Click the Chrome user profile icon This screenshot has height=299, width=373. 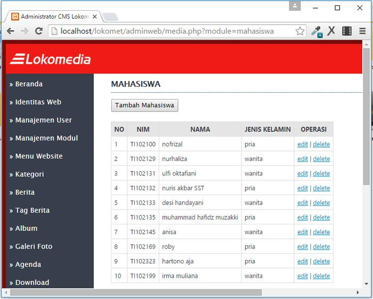tap(295, 5)
